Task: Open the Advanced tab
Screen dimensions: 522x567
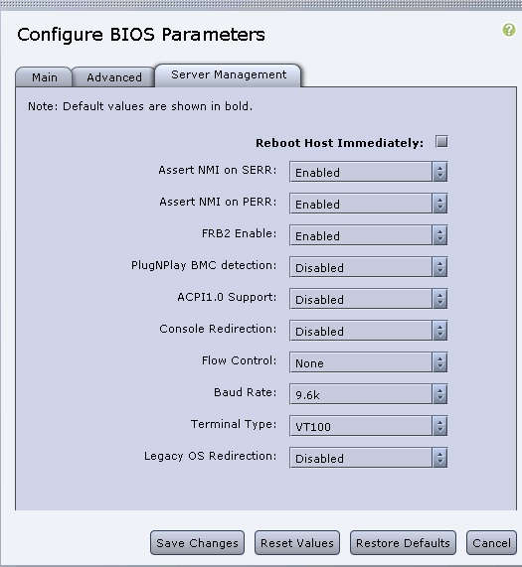Action: (x=113, y=77)
